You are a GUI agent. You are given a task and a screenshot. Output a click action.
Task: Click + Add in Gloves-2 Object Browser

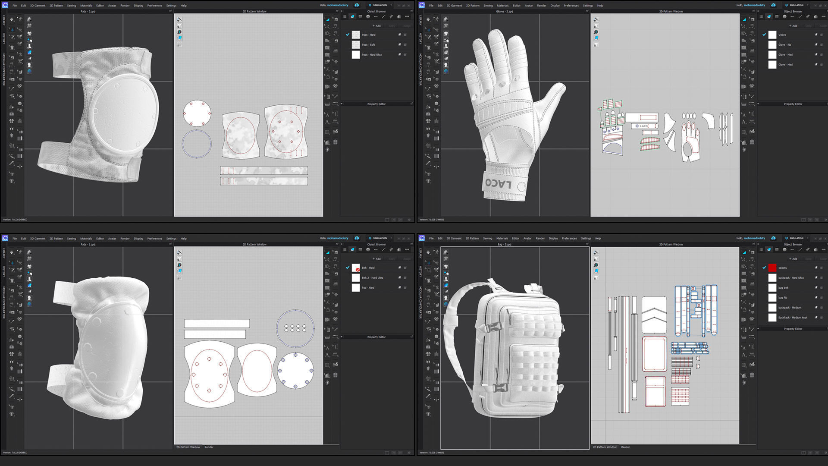793,26
